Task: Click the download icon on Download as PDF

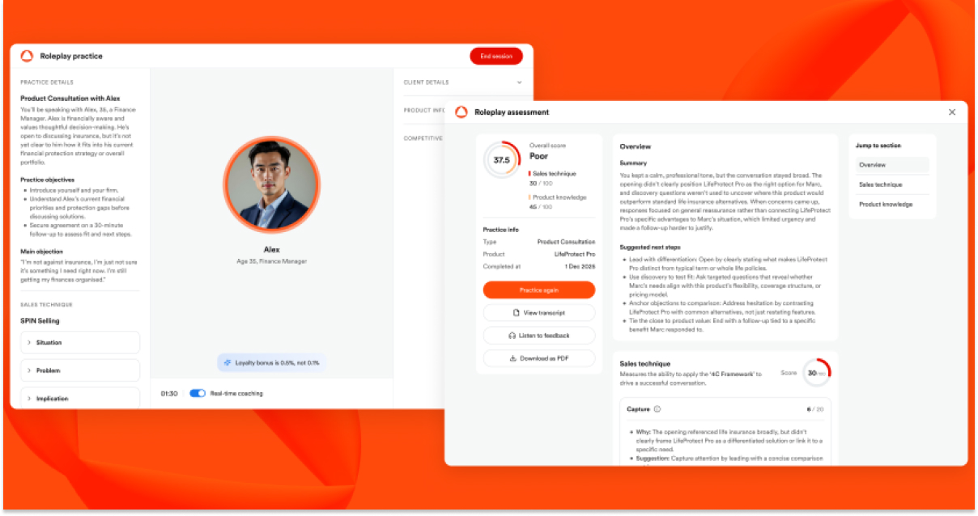Action: pos(512,357)
